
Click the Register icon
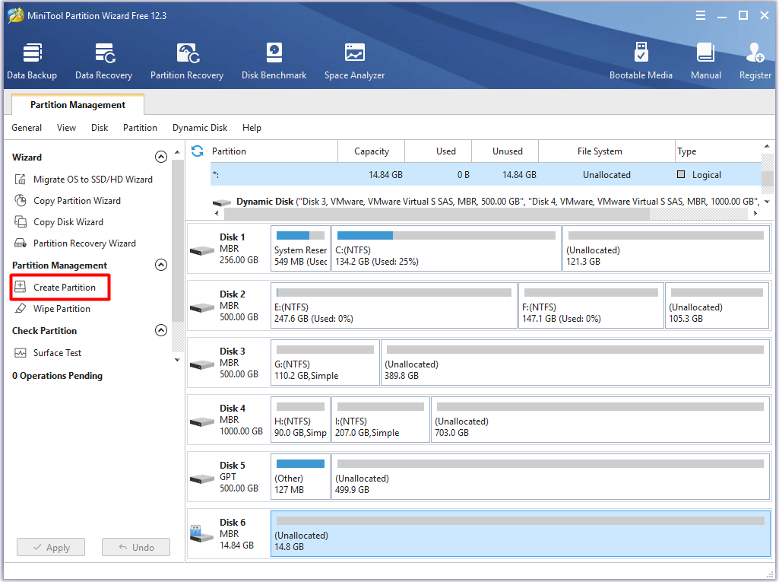click(755, 52)
